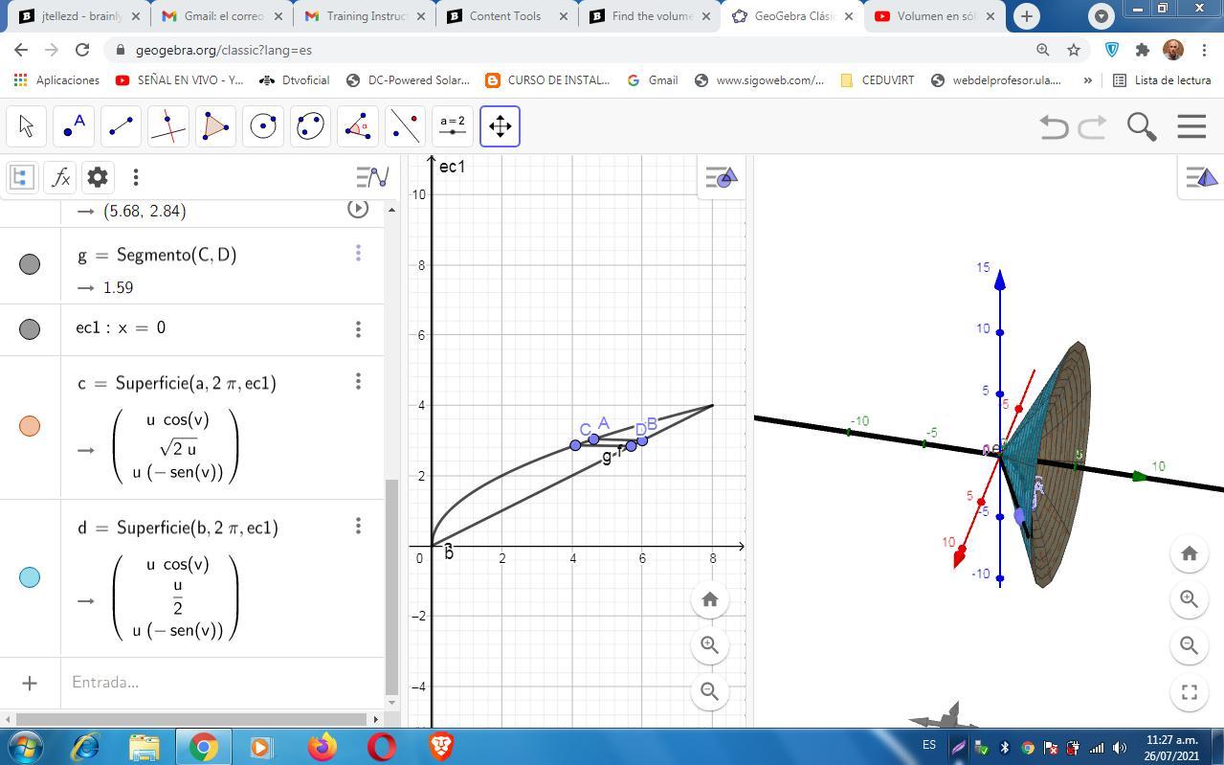Toggle visibility of surface d
1224x765 pixels.
[30, 577]
